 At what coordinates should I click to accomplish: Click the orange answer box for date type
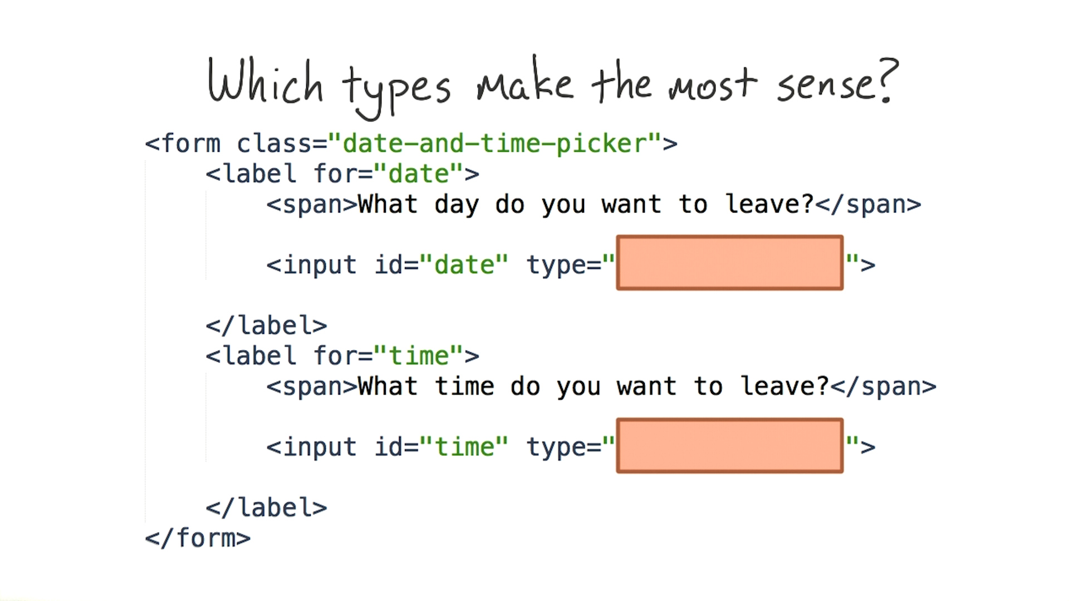pos(729,263)
